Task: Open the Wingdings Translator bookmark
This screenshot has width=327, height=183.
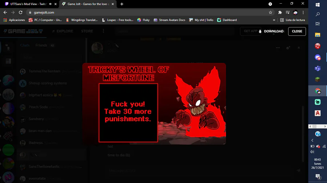Action: (x=82, y=20)
